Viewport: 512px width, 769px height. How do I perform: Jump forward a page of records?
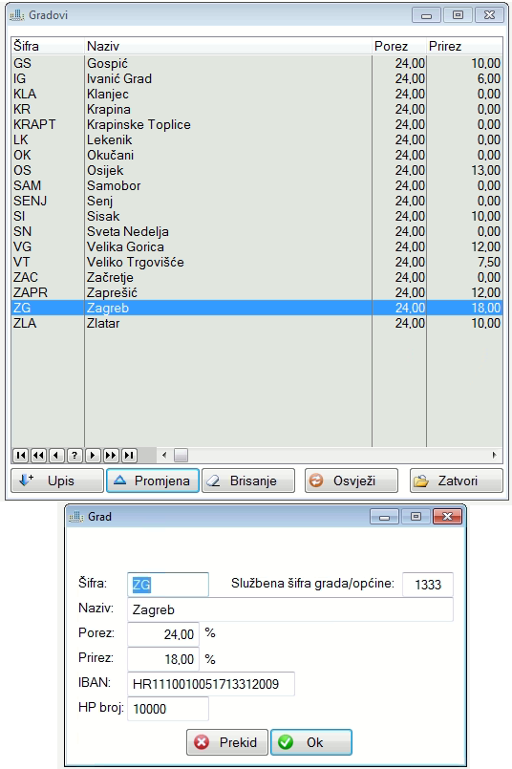(111, 455)
